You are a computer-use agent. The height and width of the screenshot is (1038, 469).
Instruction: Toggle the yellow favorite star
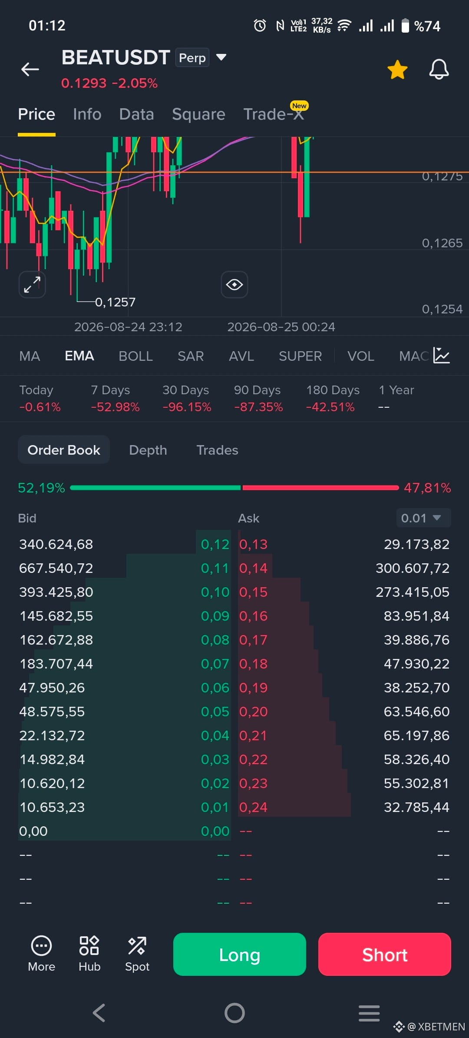(x=397, y=70)
